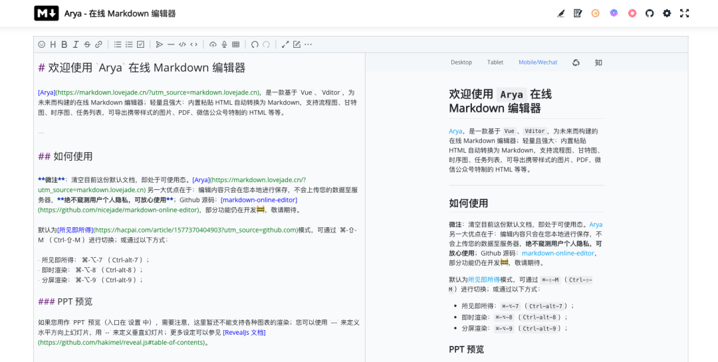This screenshot has width=718, height=362.
Task: Click the quill feather icon in header
Action: [x=561, y=13]
